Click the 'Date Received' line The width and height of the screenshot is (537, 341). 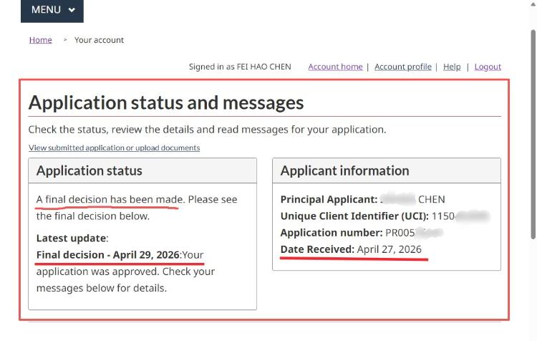(351, 249)
